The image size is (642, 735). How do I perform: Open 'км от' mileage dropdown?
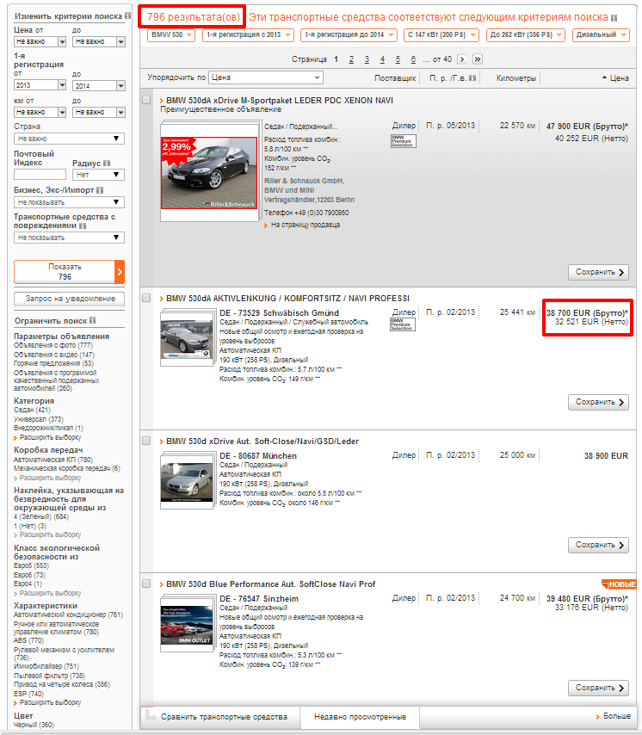[x=40, y=112]
